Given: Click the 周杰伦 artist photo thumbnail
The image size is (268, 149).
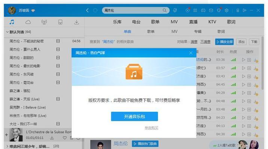Looking at the screenshot, I should pyautogui.click(x=100, y=145).
